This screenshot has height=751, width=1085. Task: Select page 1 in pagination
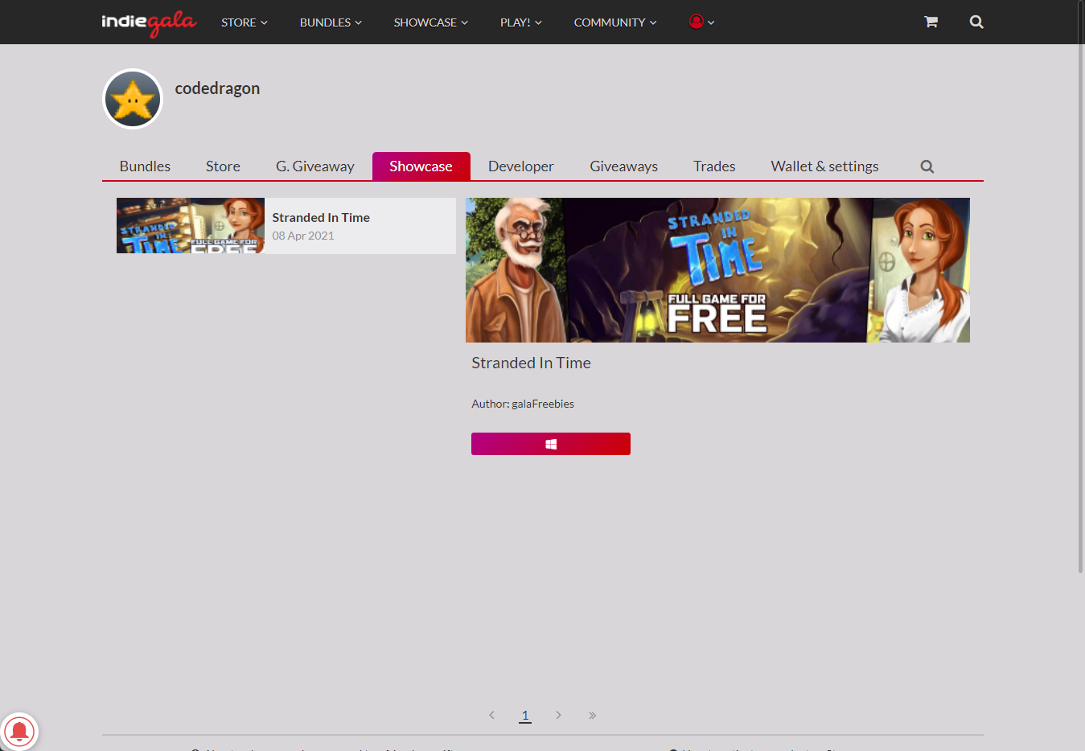pos(525,715)
